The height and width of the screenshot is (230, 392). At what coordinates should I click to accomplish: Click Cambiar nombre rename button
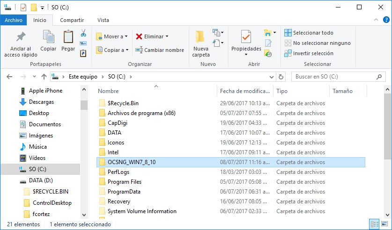(x=160, y=50)
